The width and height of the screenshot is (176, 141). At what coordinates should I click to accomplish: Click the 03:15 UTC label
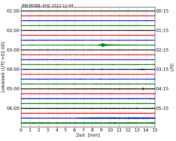162,69
